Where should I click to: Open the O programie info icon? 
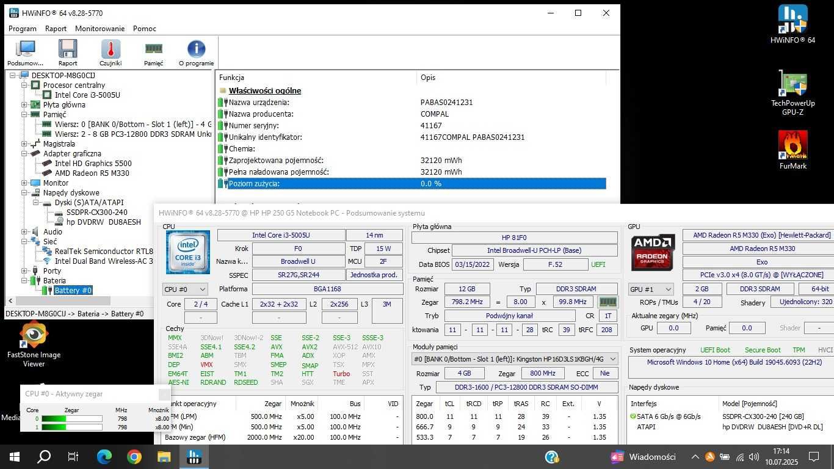pos(196,49)
